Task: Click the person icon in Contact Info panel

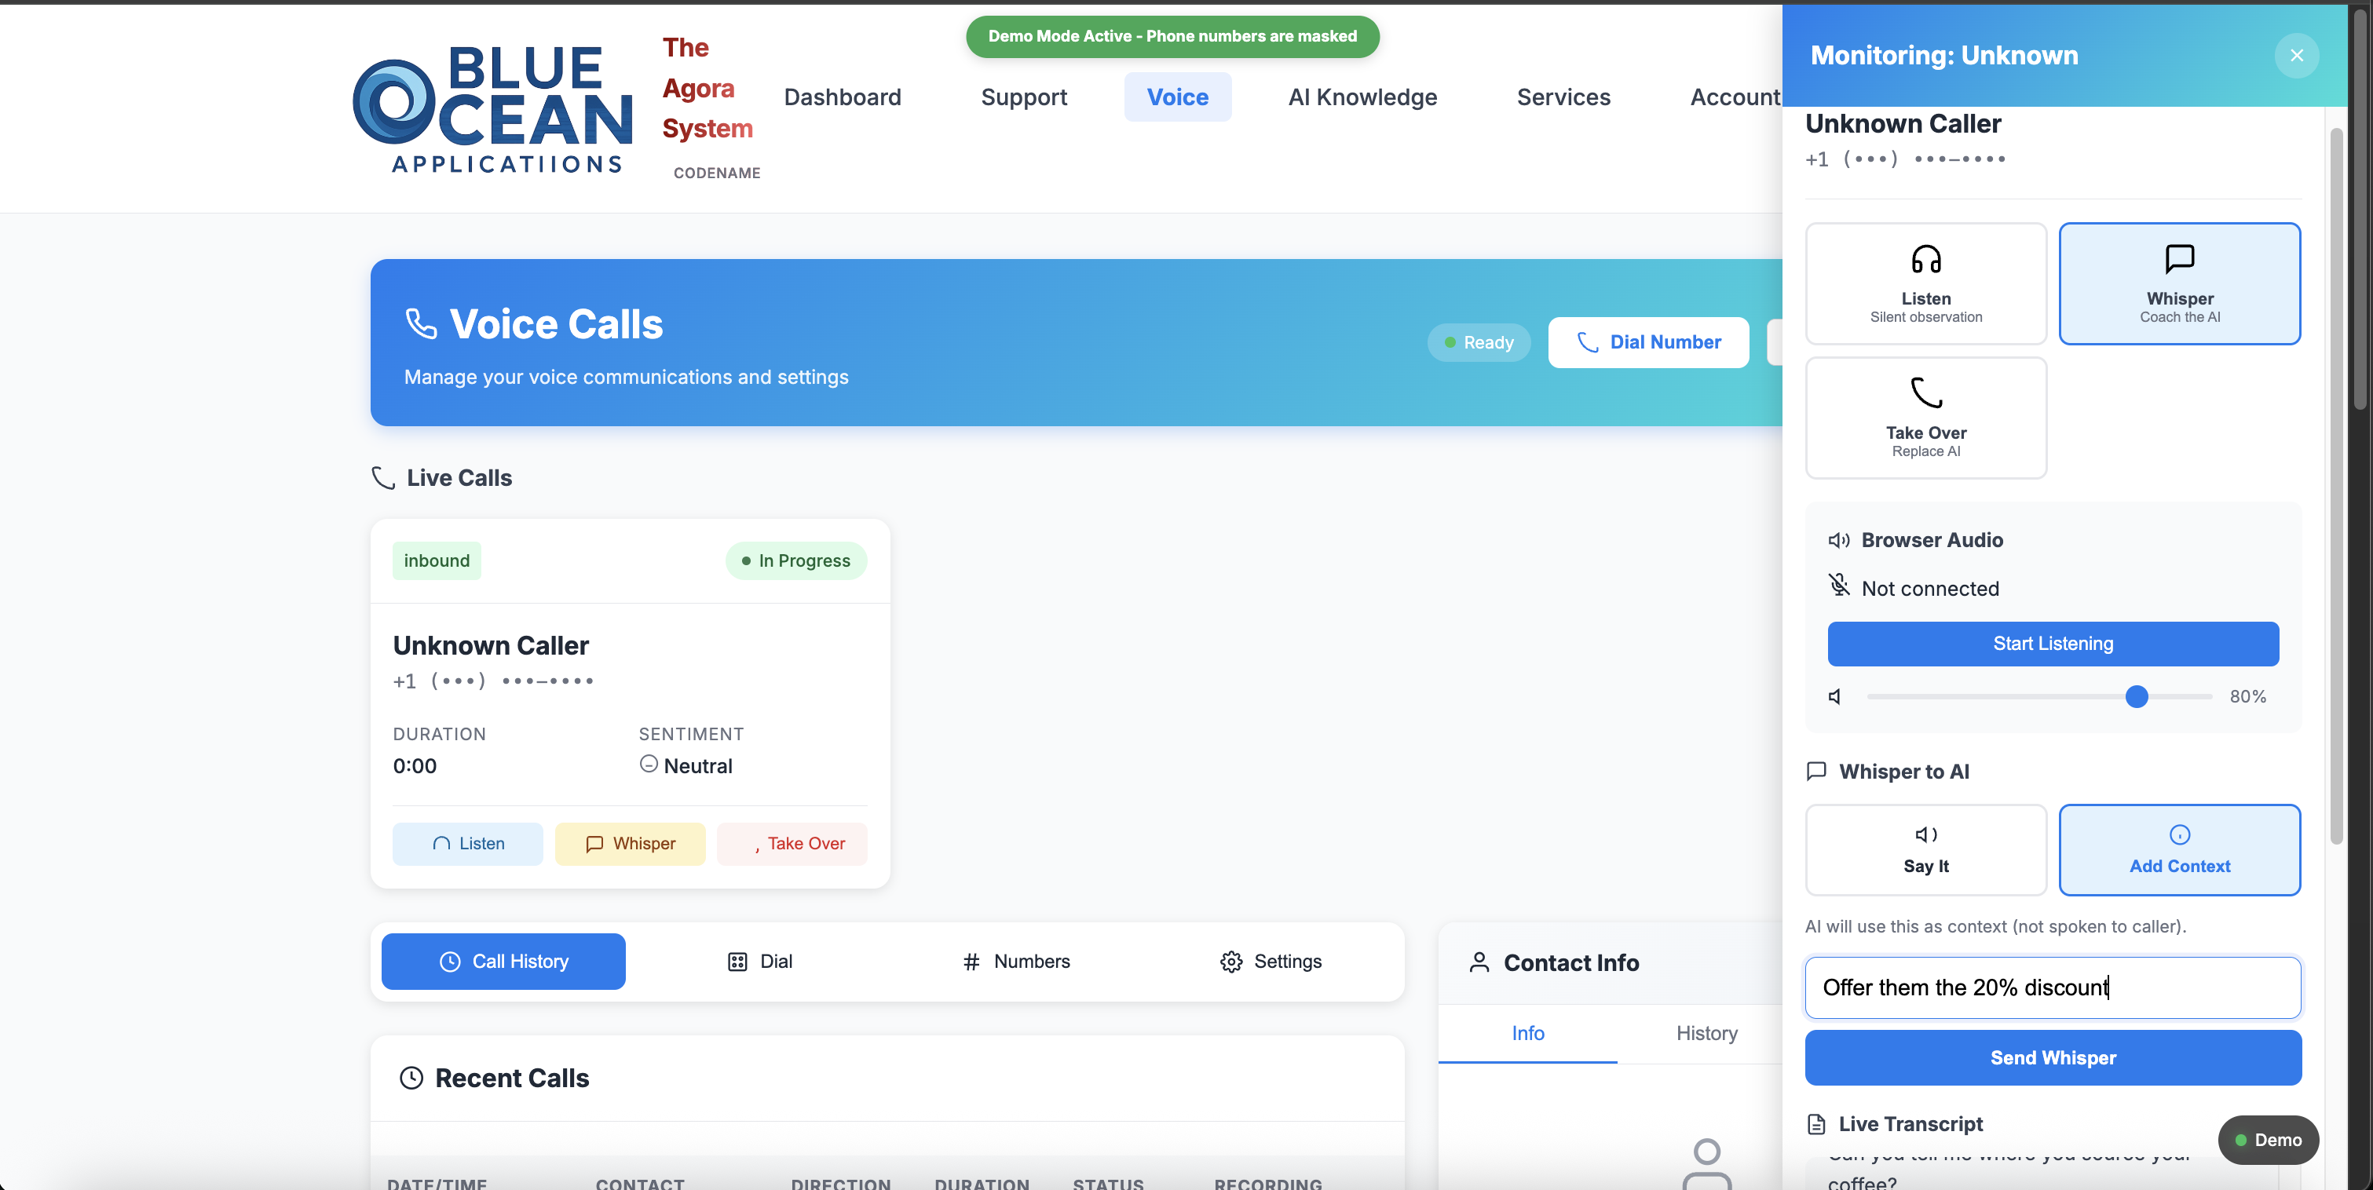Action: pyautogui.click(x=1479, y=962)
